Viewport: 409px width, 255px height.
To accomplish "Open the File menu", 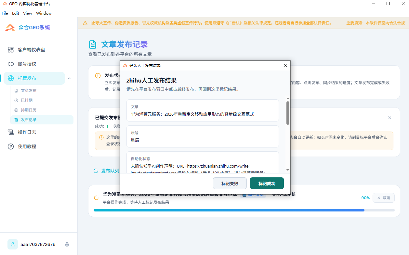I will pos(5,13).
